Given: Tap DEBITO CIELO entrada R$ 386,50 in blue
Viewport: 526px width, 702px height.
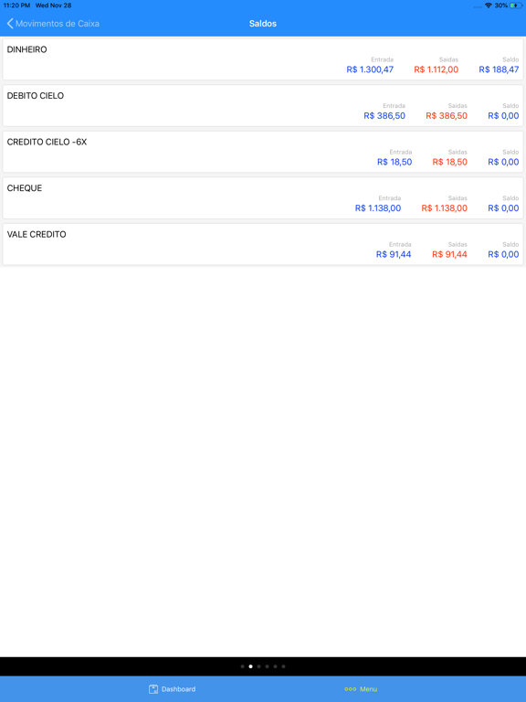Looking at the screenshot, I should [384, 115].
